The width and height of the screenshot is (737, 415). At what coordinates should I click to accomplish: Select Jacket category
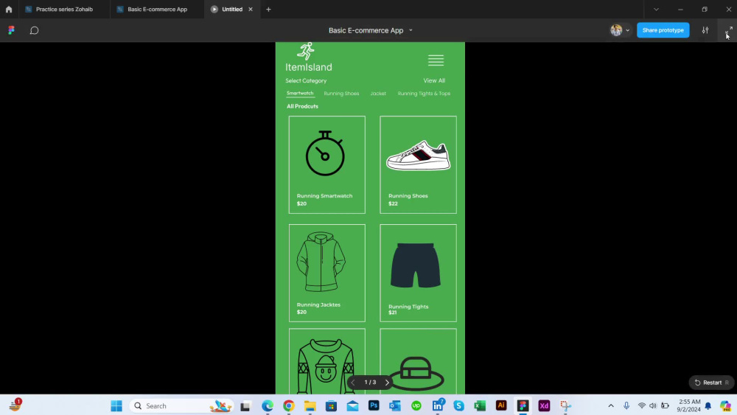click(x=378, y=94)
